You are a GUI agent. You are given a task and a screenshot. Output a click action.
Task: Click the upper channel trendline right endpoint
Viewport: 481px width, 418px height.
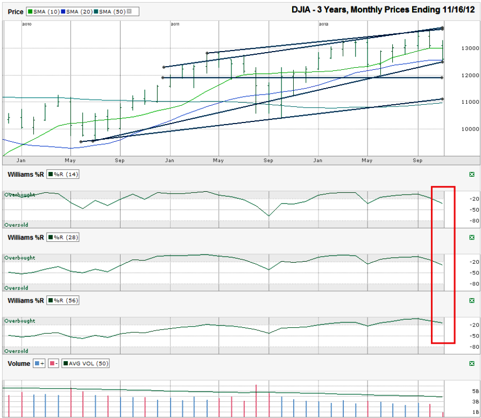coord(442,28)
